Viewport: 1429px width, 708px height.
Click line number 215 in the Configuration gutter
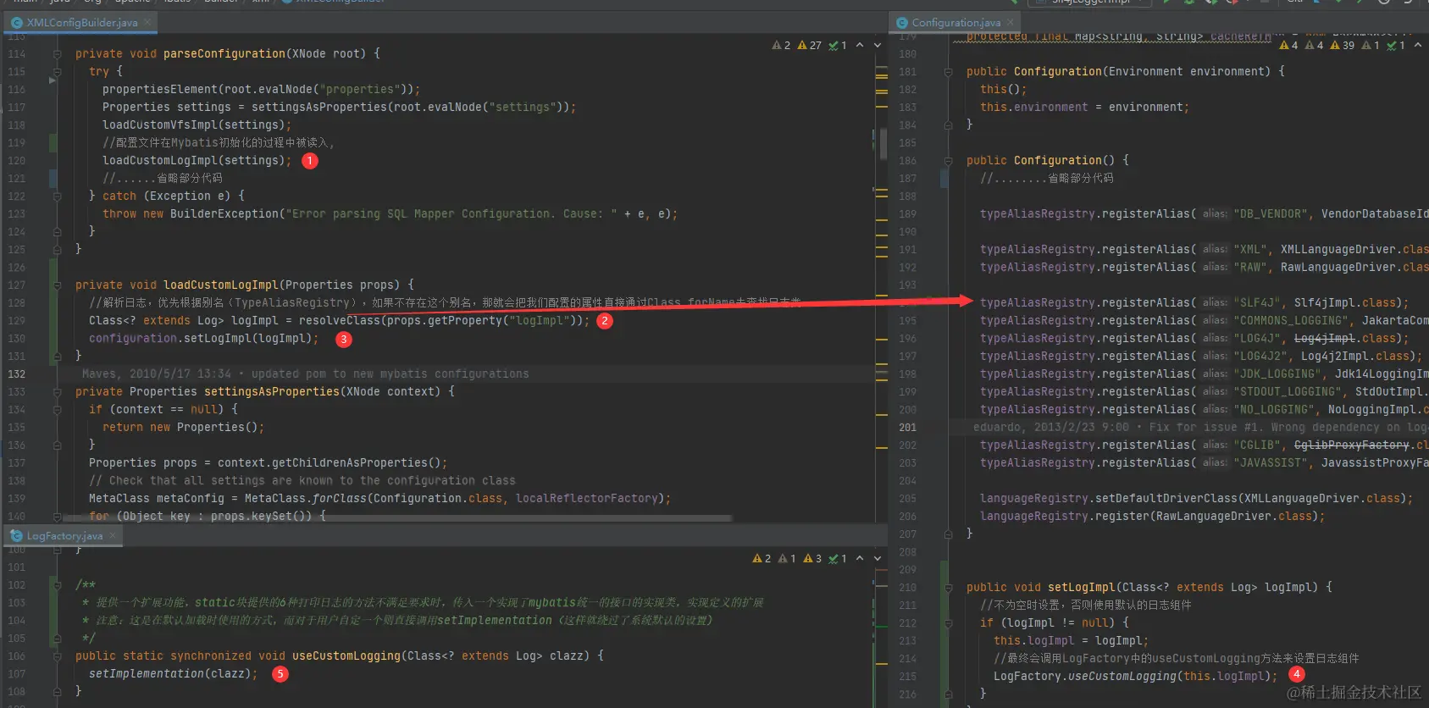(x=907, y=676)
